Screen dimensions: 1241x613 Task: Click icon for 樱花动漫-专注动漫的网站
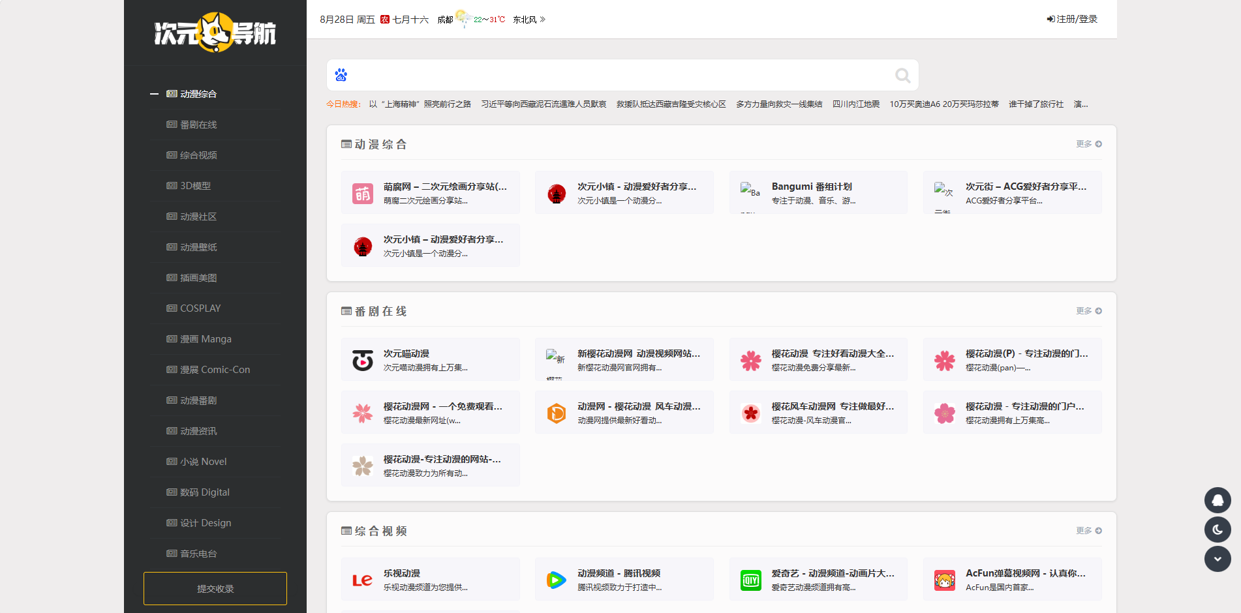363,466
